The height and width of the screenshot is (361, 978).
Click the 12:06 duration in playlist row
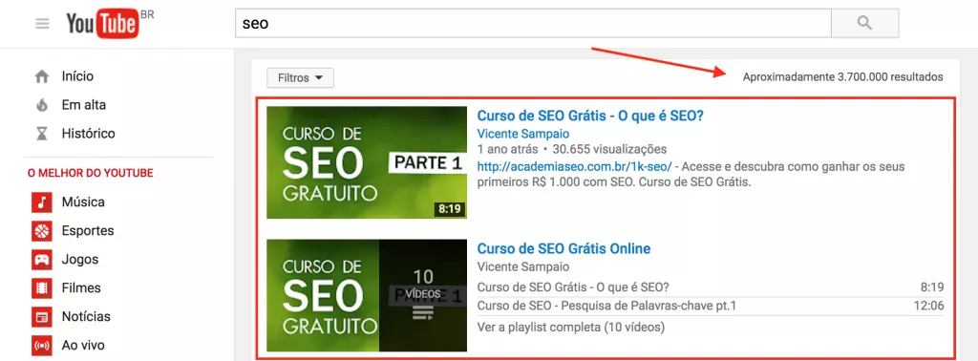coord(929,307)
